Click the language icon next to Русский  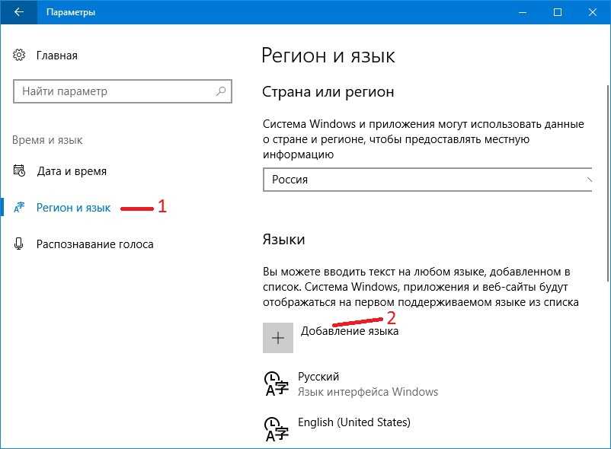click(x=277, y=384)
